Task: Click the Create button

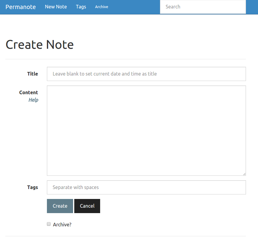Action: click(60, 206)
